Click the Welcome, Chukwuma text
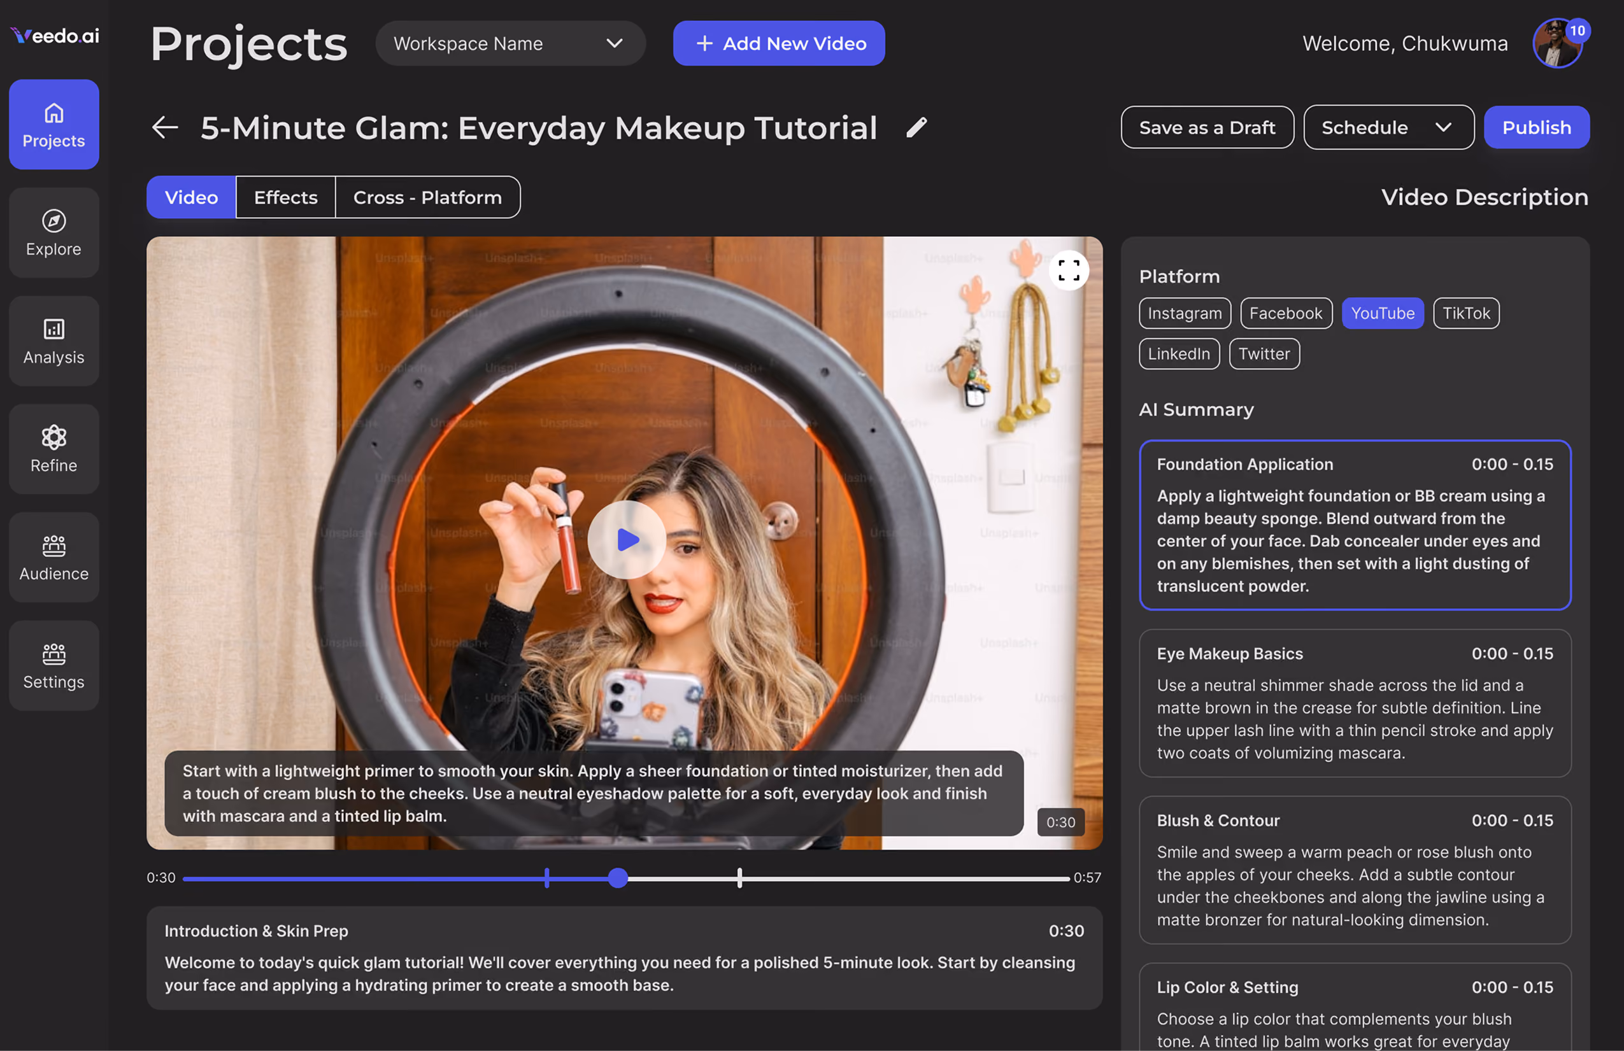The image size is (1624, 1051). point(1405,44)
